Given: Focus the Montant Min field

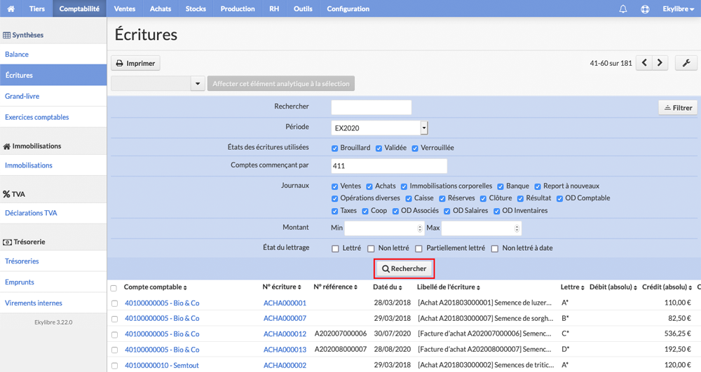Looking at the screenshot, I should (383, 228).
